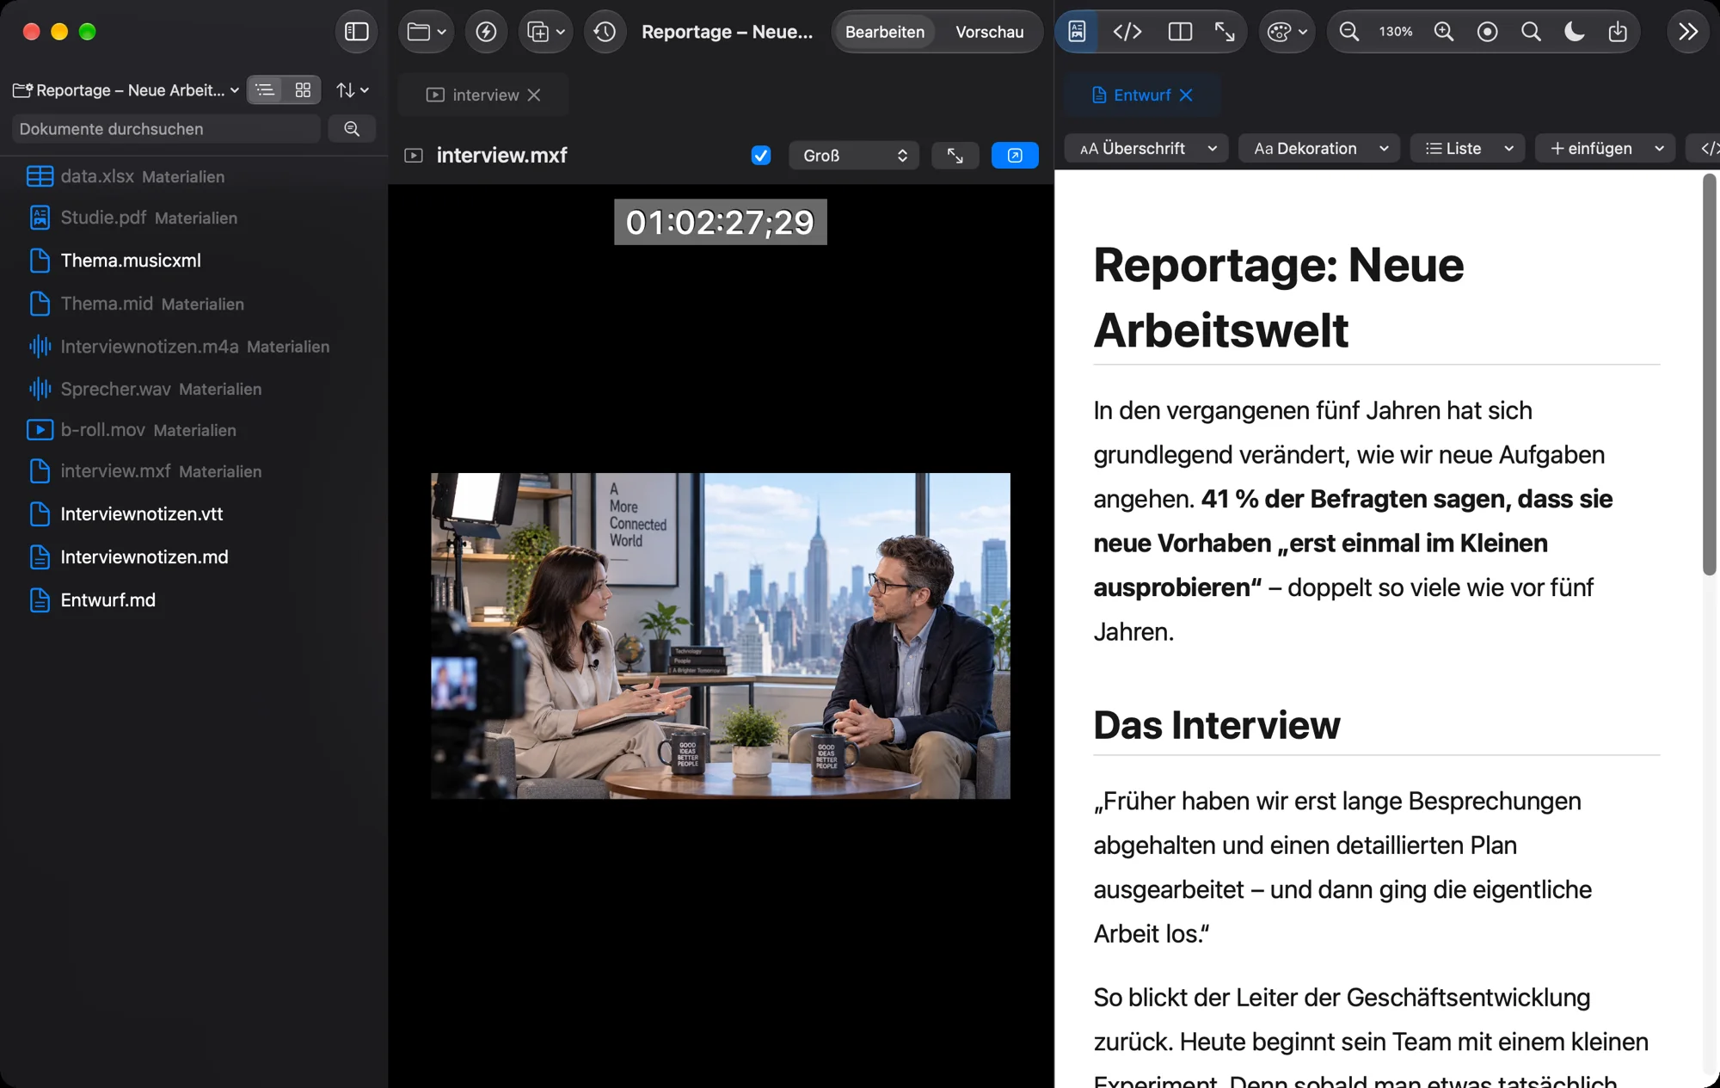Close the interview tab
This screenshot has height=1088, width=1720.
[534, 95]
